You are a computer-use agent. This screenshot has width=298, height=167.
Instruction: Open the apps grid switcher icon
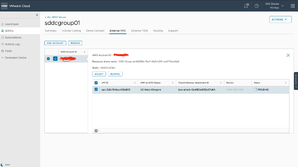(x=292, y=6)
